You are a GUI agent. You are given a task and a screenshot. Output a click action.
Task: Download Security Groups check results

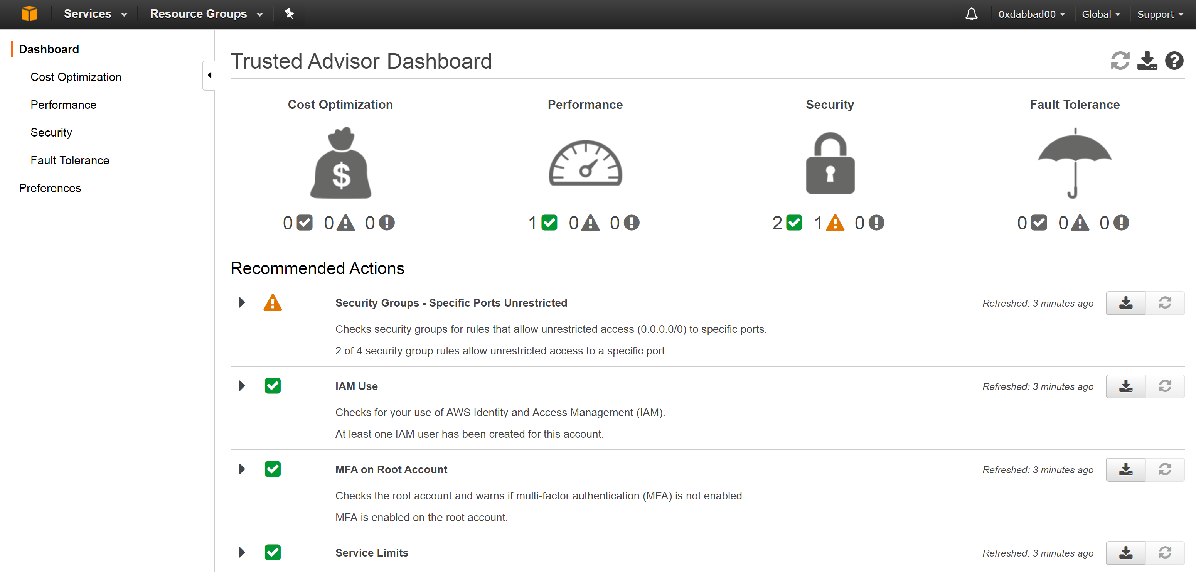point(1125,303)
